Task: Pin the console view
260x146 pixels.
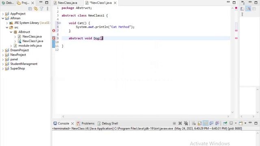Action: click(225, 123)
